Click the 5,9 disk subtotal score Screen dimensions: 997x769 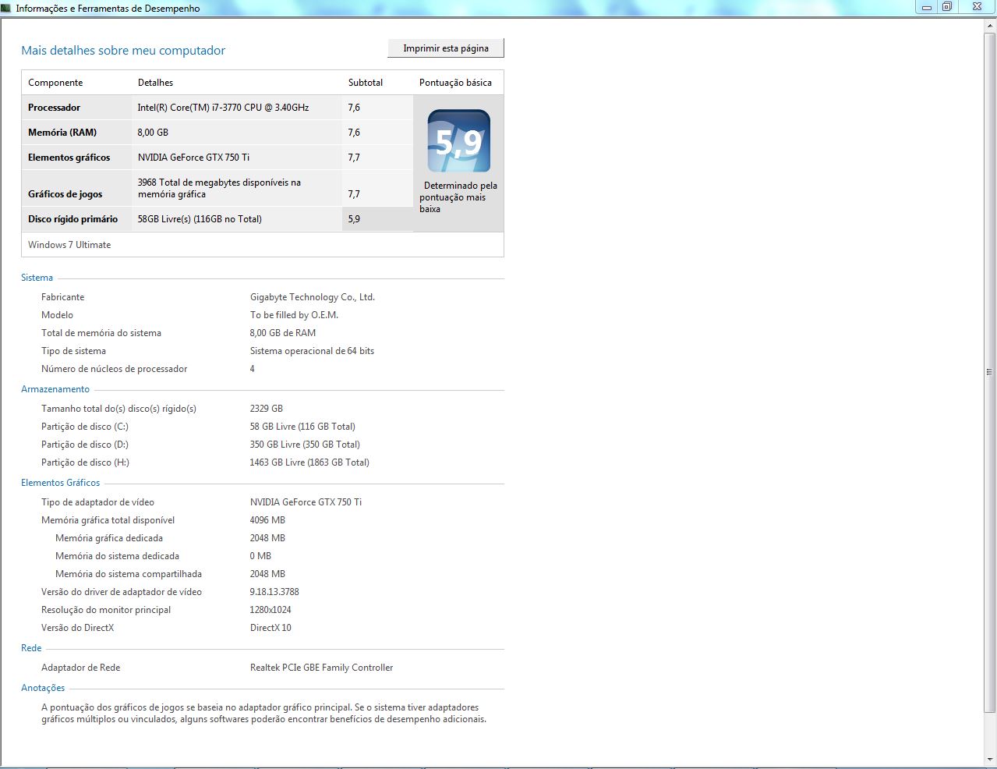[x=354, y=219]
